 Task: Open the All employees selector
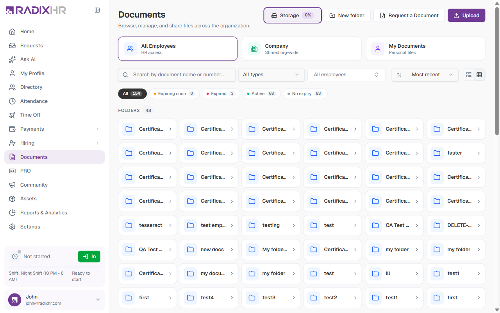click(346, 75)
